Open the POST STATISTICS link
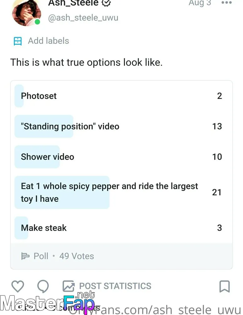Screen dimensions: 243x315 coord(115,286)
